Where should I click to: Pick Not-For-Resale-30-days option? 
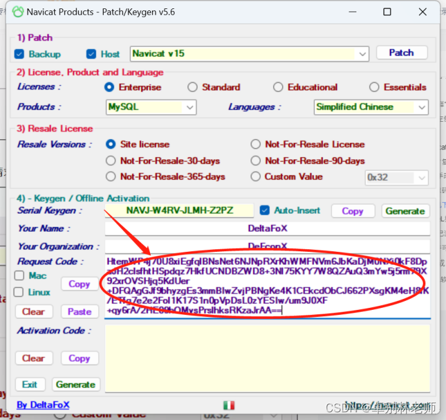pyautogui.click(x=111, y=160)
